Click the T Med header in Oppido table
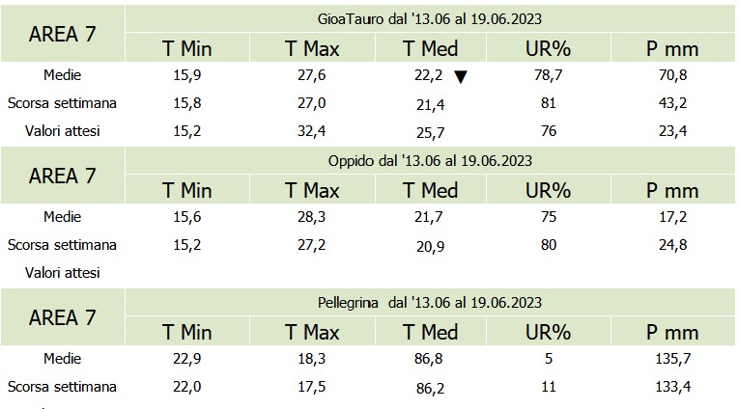738x409 pixels. (x=430, y=189)
